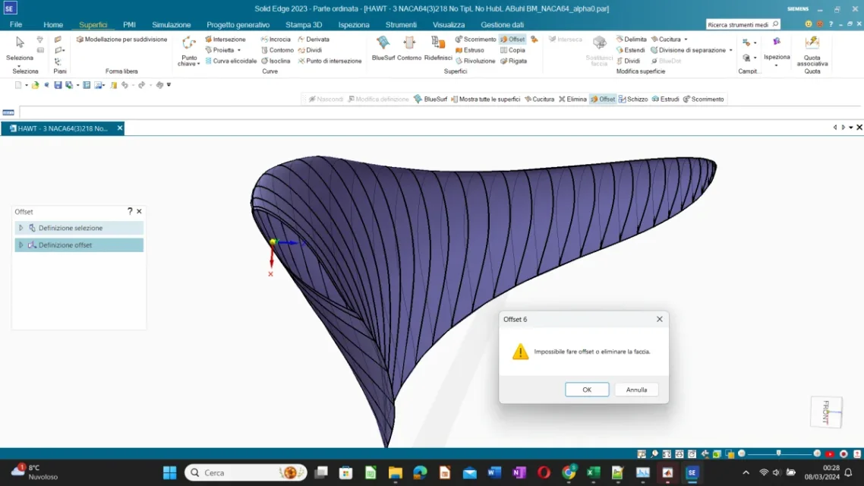Select the Rivoluzione surface tool
Image resolution: width=864 pixels, height=486 pixels.
point(475,62)
